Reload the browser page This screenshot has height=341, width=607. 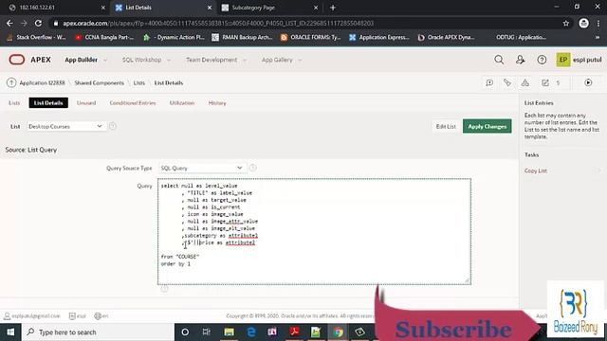tap(38, 23)
